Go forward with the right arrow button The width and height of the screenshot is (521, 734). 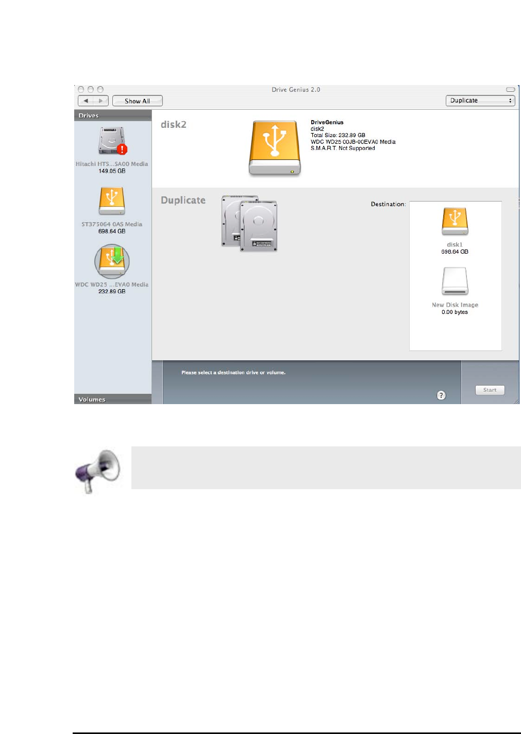point(101,101)
